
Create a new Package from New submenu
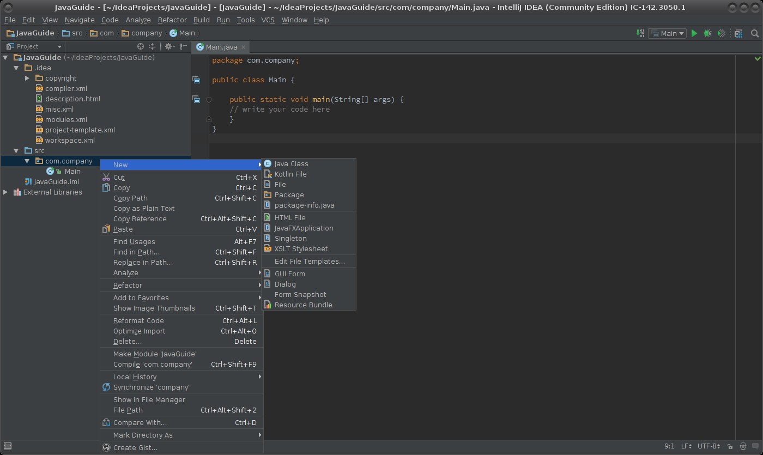click(308, 195)
